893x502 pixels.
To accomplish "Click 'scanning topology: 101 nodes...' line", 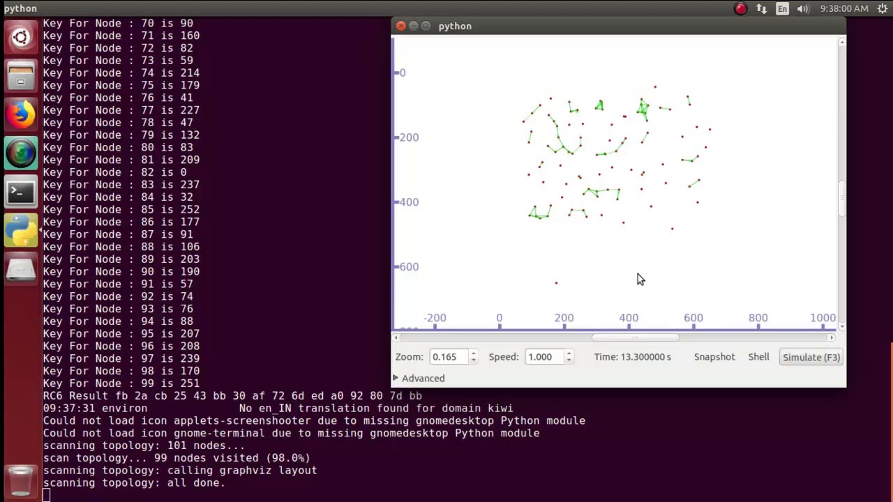I will 144,446.
